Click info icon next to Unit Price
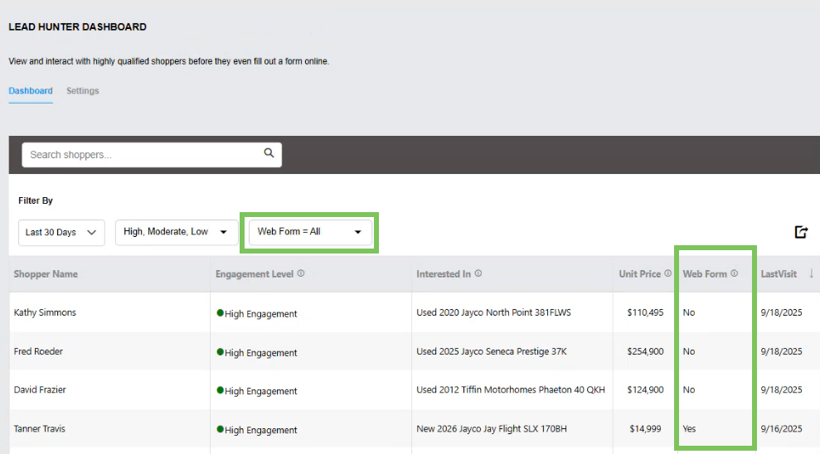Viewport: 820px width, 454px height. click(x=667, y=273)
